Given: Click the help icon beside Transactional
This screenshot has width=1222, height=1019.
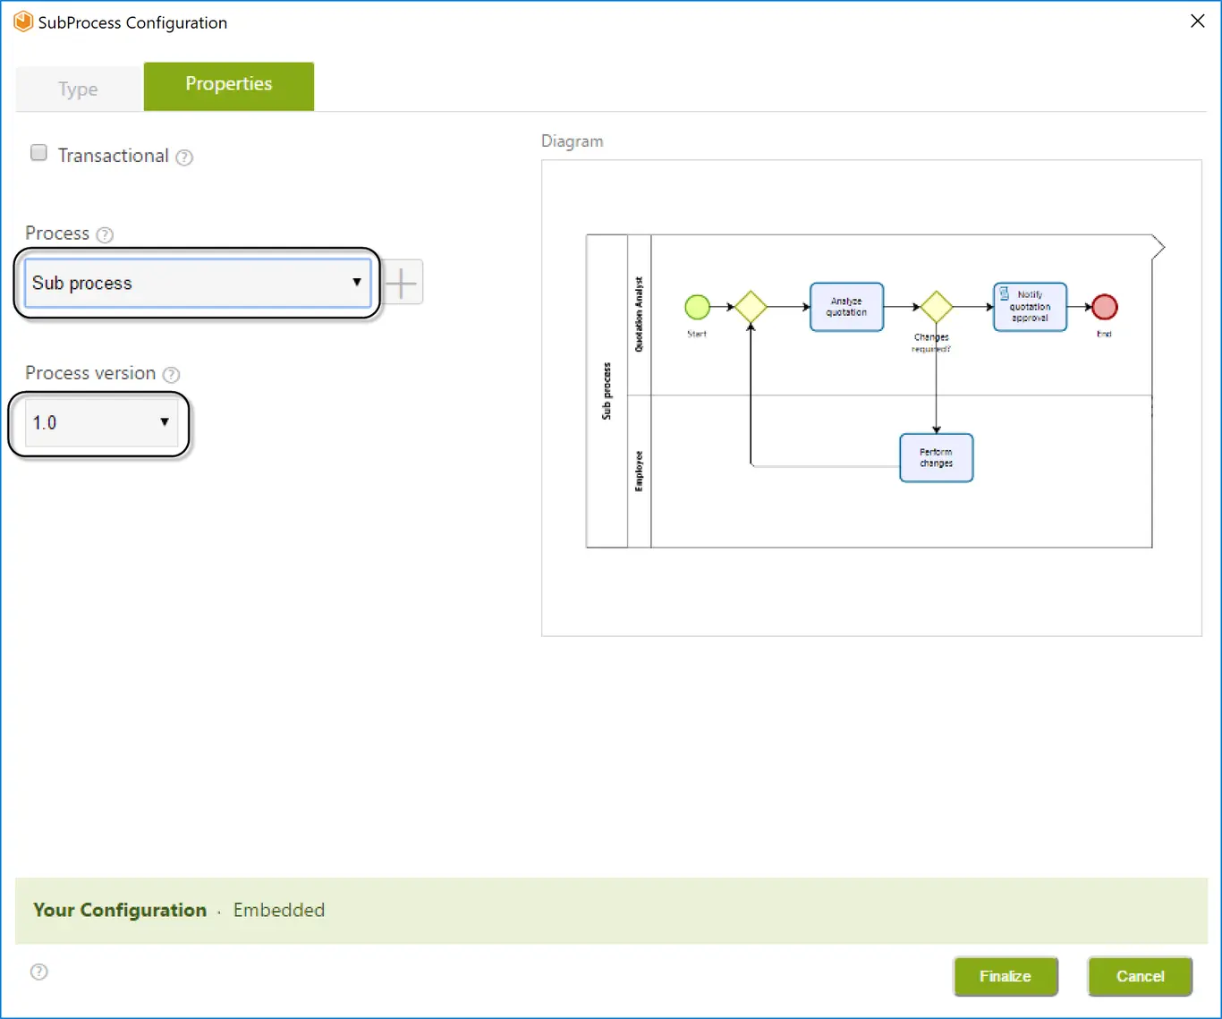Looking at the screenshot, I should [184, 157].
